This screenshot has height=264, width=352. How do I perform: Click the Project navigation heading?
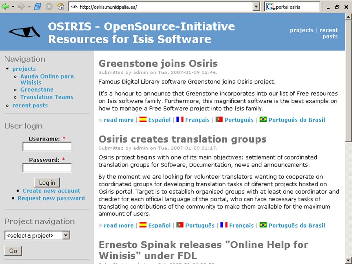40,221
